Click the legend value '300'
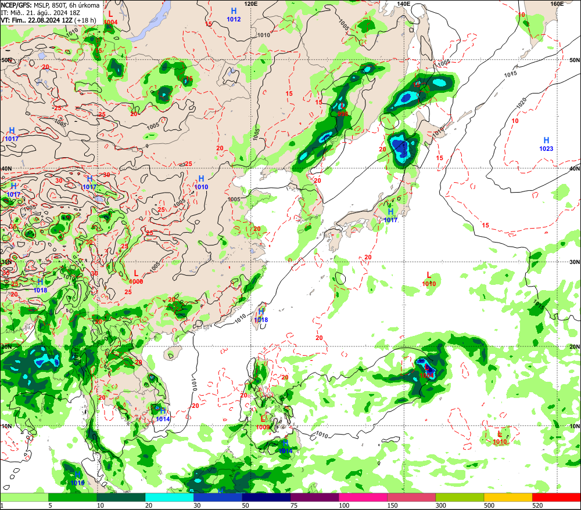The width and height of the screenshot is (581, 510). (x=441, y=505)
